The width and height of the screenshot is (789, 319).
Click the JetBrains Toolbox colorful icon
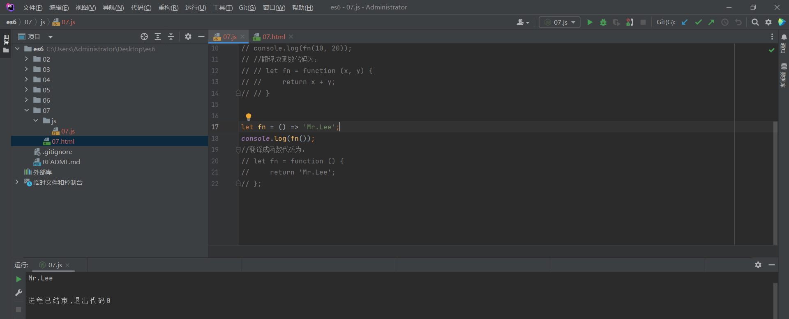[782, 22]
